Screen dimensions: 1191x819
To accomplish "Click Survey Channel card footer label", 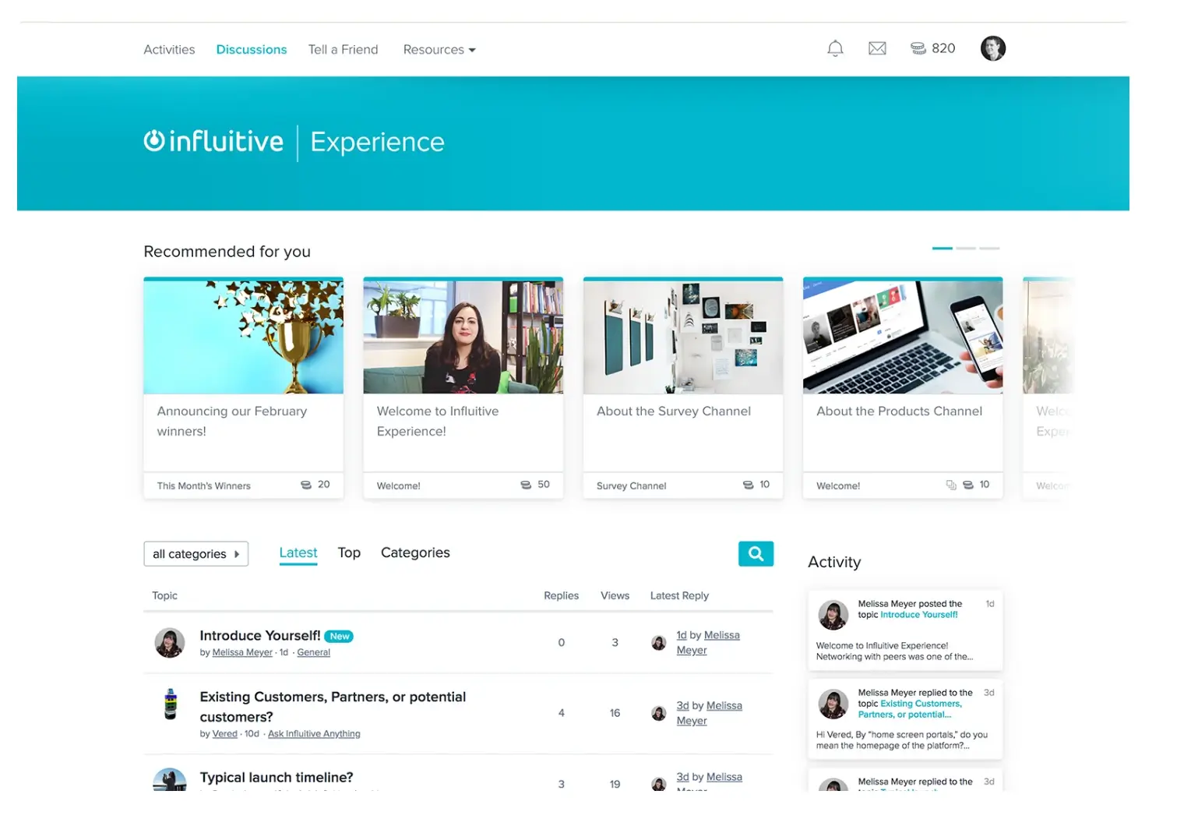I will 632,486.
